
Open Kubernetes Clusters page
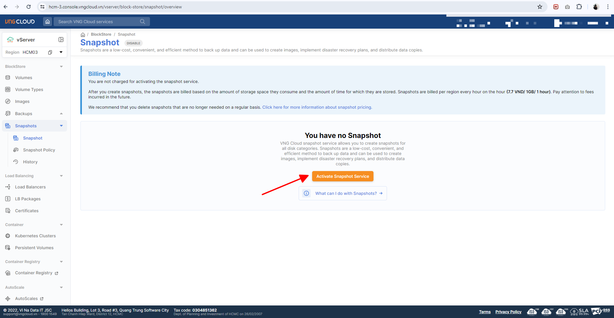pos(35,236)
